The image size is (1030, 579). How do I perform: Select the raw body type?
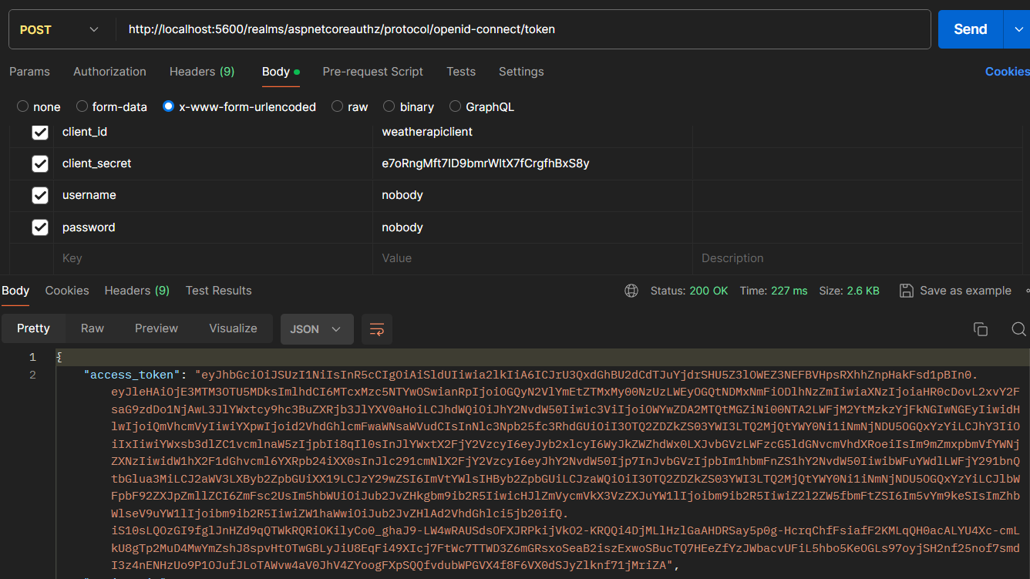[x=337, y=106]
